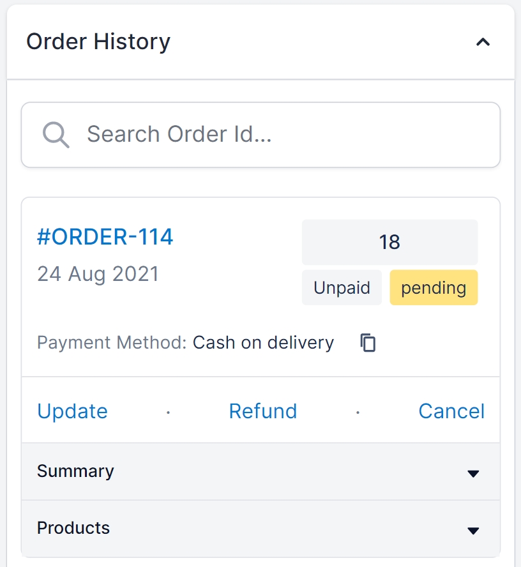
Task: Open order #ORDER-114 link
Action: click(x=105, y=237)
